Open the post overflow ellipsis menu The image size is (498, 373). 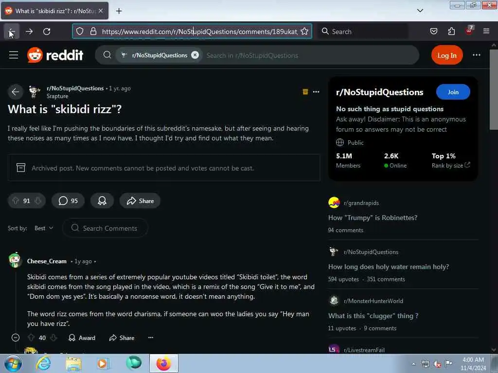[316, 92]
